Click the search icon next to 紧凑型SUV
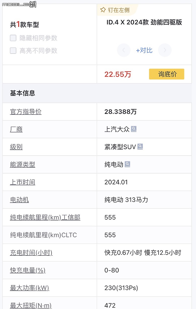The height and width of the screenshot is (309, 196). (140, 147)
